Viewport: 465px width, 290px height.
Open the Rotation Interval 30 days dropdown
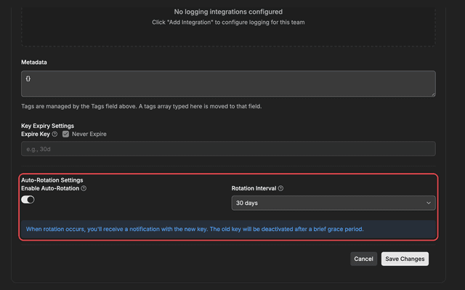pos(333,203)
